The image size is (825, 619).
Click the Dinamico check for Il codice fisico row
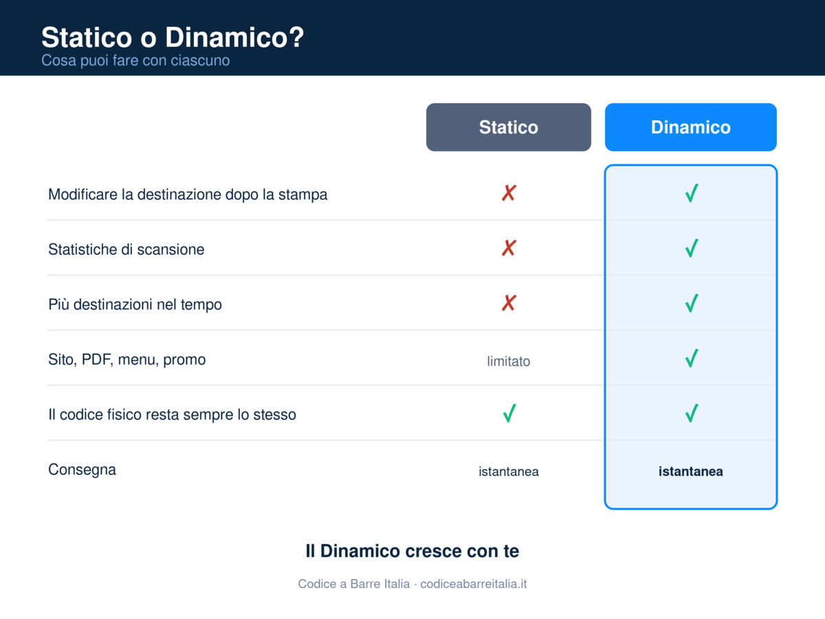(692, 413)
